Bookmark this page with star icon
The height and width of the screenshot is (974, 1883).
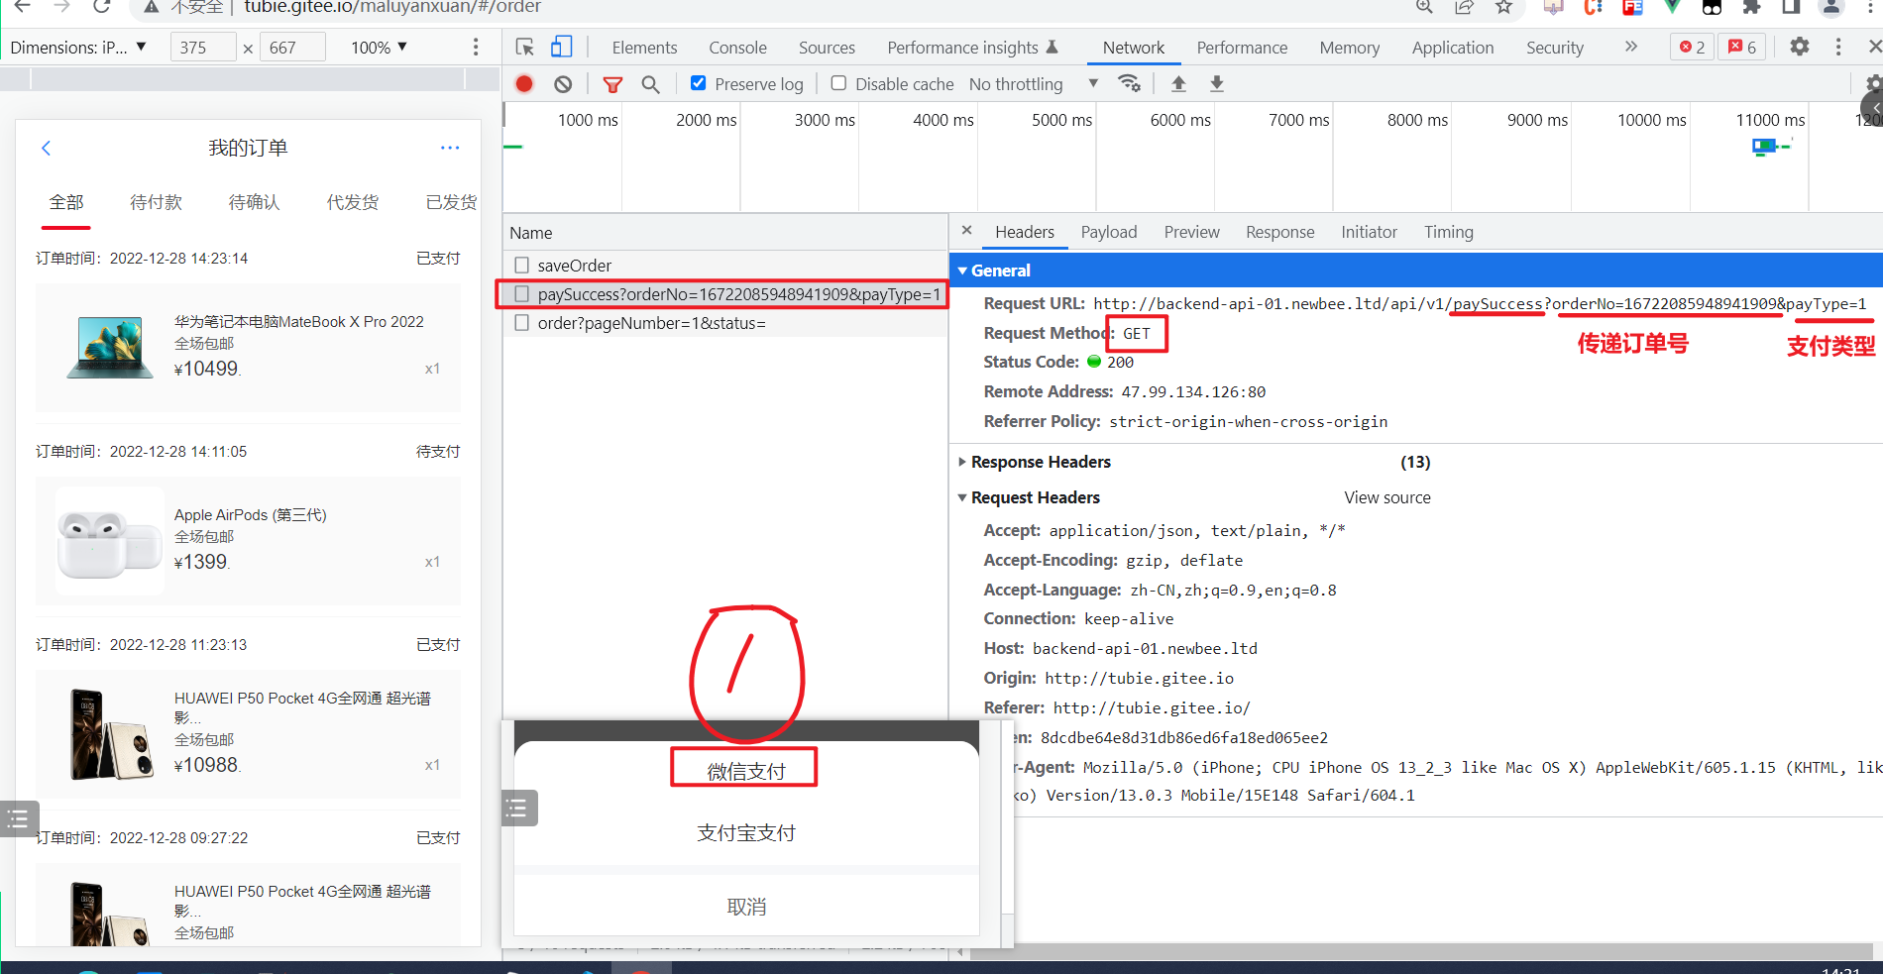pos(1503,7)
